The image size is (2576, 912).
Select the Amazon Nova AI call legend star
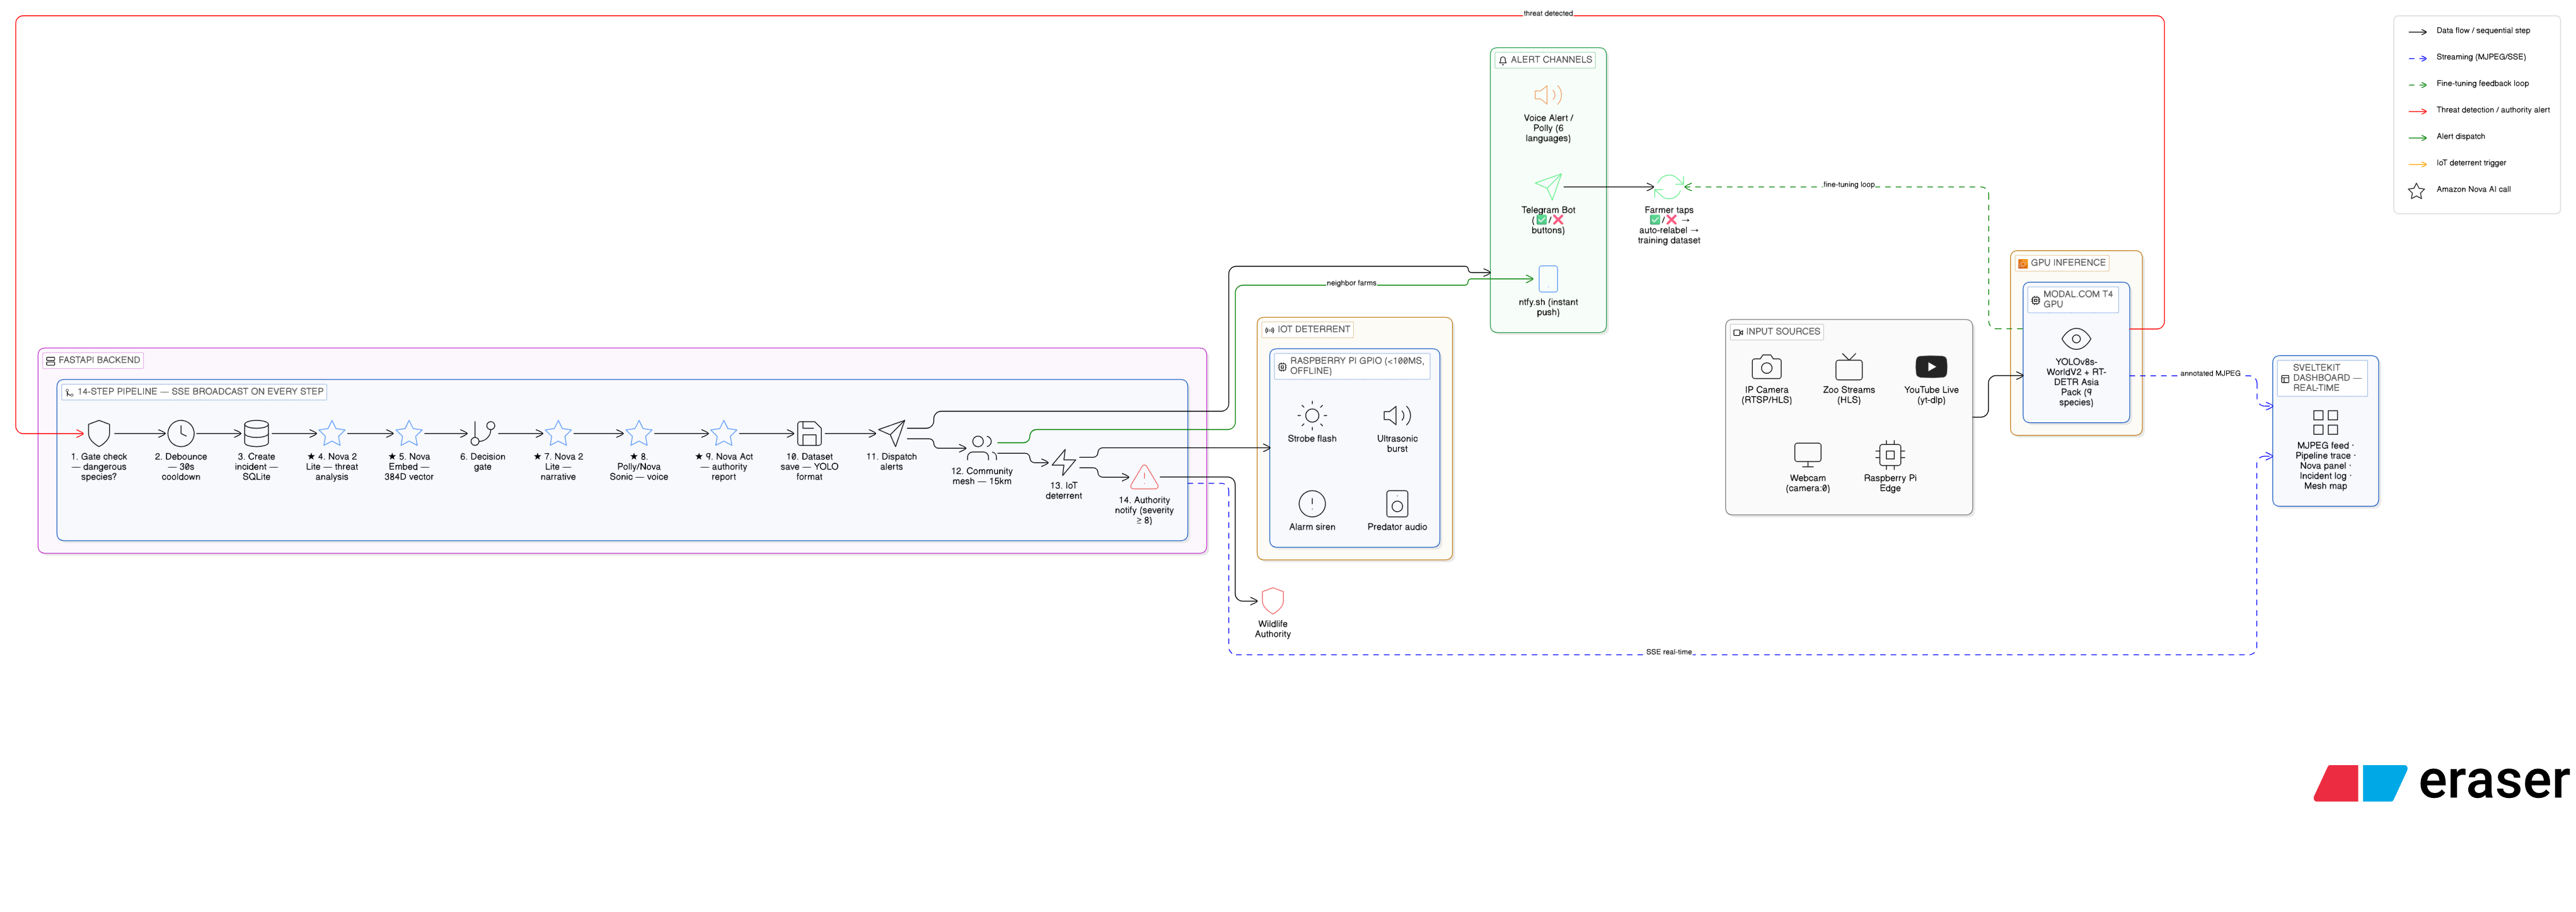point(2416,190)
